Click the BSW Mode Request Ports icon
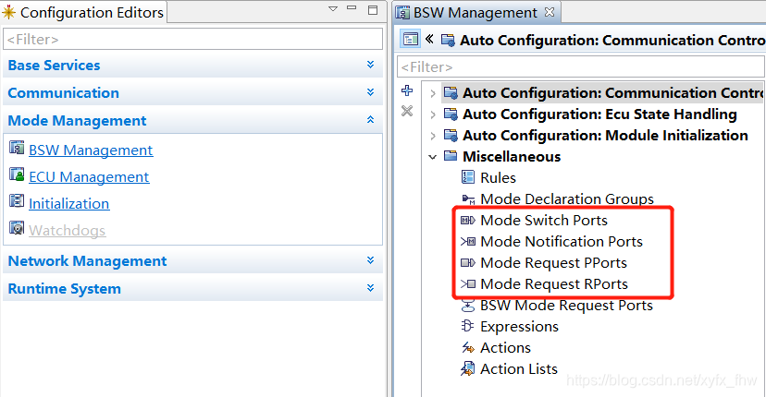The height and width of the screenshot is (397, 766). pyautogui.click(x=468, y=306)
